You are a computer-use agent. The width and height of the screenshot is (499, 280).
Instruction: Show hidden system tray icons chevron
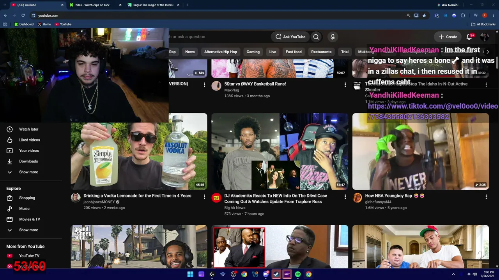point(453,274)
